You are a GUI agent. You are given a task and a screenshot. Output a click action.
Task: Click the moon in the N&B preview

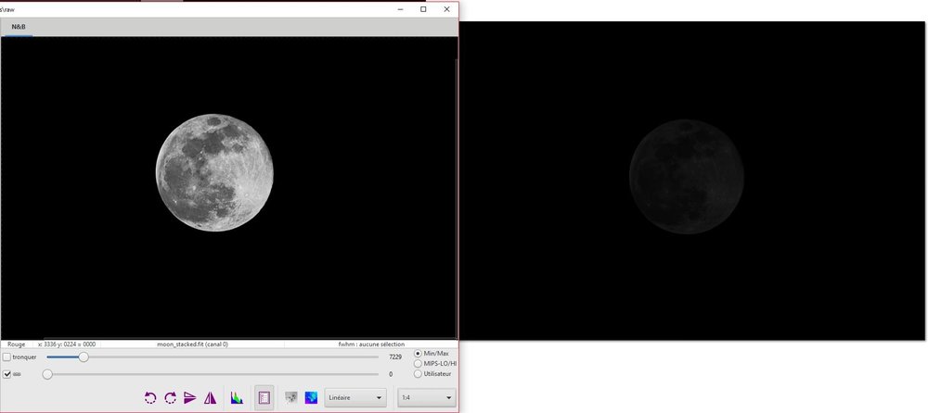point(214,172)
